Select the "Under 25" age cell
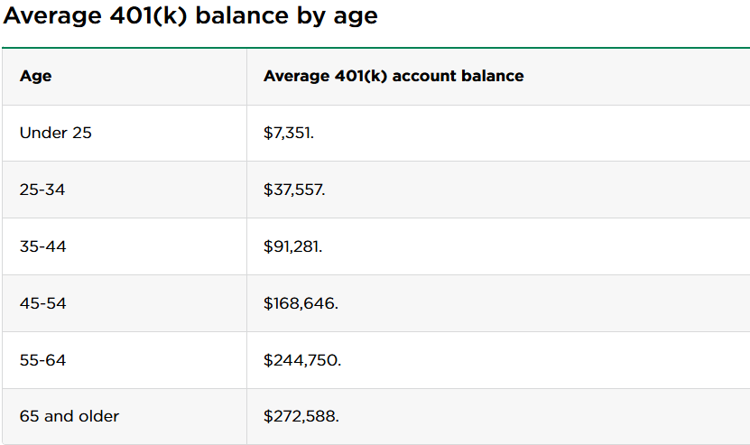 pyautogui.click(x=56, y=133)
